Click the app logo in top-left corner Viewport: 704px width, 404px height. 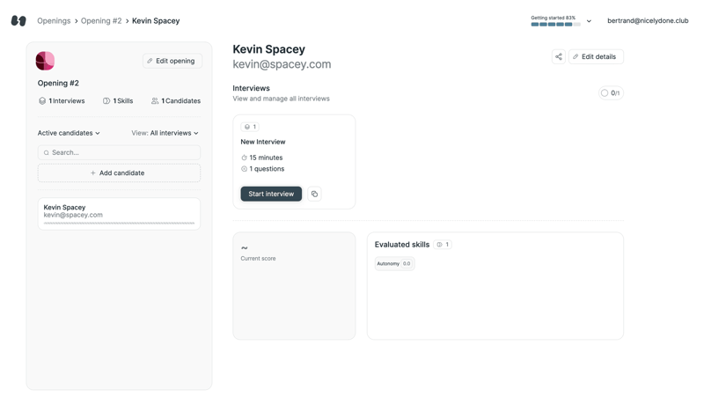click(x=18, y=20)
